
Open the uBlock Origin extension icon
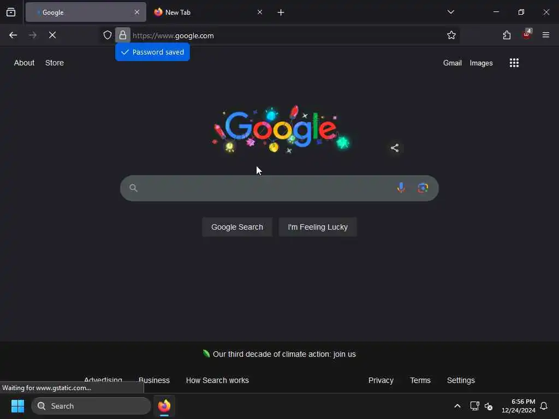pos(527,34)
